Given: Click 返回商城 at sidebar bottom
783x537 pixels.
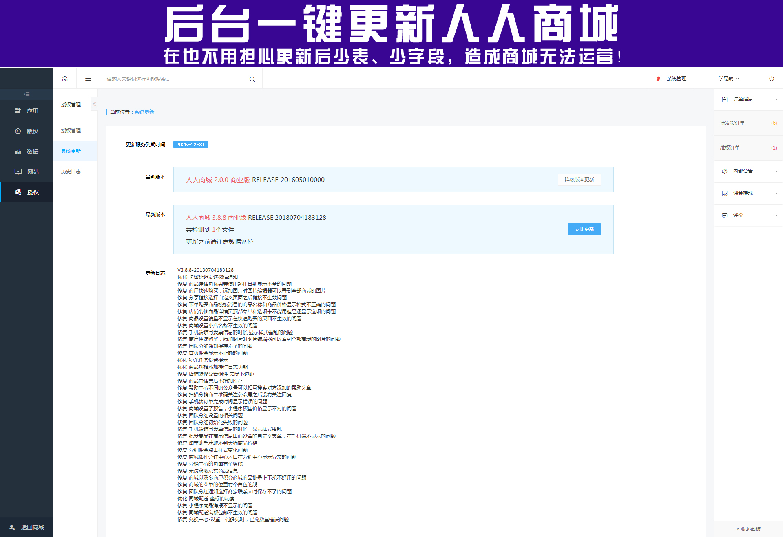Looking at the screenshot, I should [x=27, y=527].
